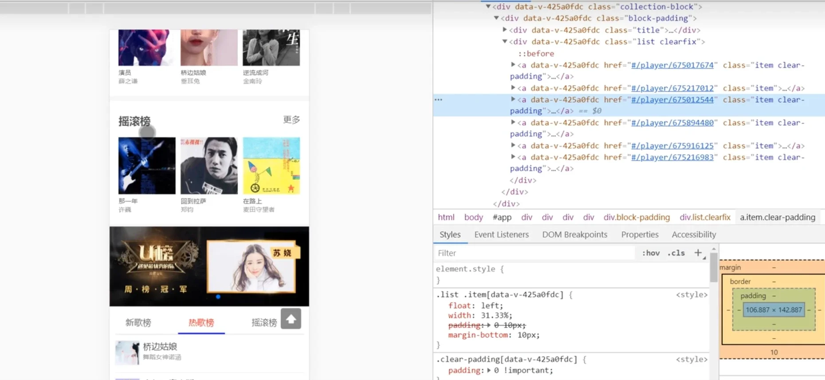Image resolution: width=825 pixels, height=380 pixels.
Task: Click the element.style rule block
Action: coord(571,274)
